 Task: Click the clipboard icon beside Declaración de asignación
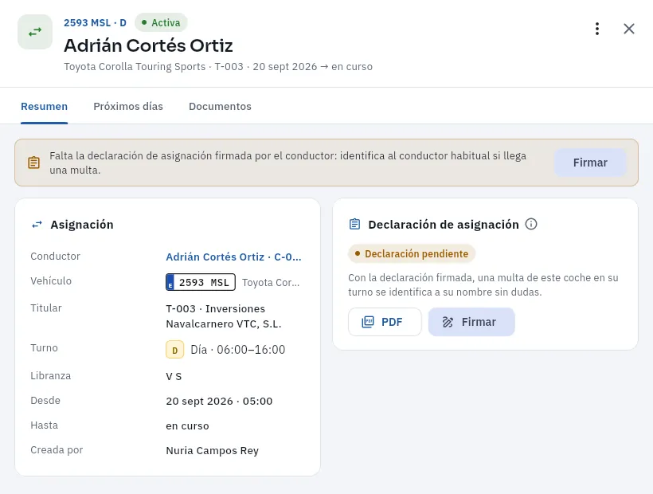click(354, 224)
